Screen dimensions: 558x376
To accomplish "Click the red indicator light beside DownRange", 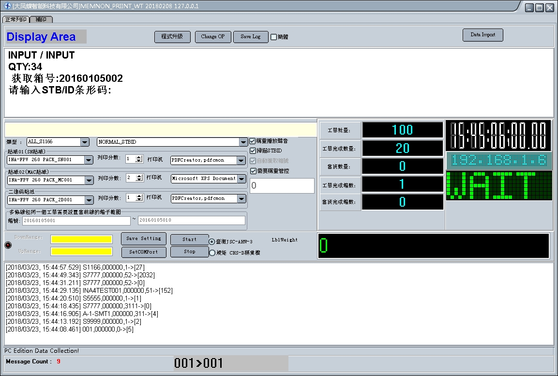I will [8, 245].
